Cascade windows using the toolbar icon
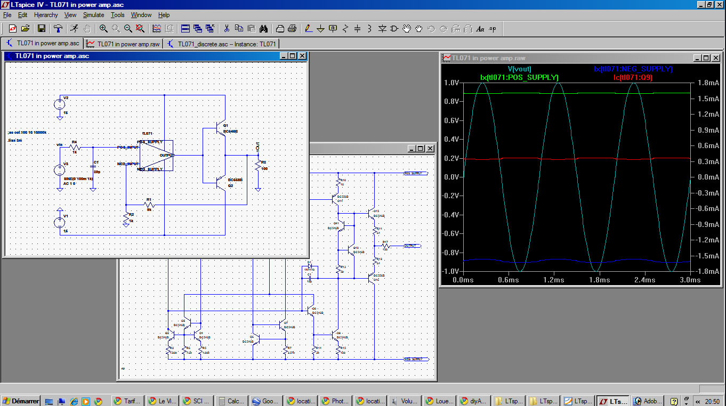The height and width of the screenshot is (406, 726). pos(198,28)
